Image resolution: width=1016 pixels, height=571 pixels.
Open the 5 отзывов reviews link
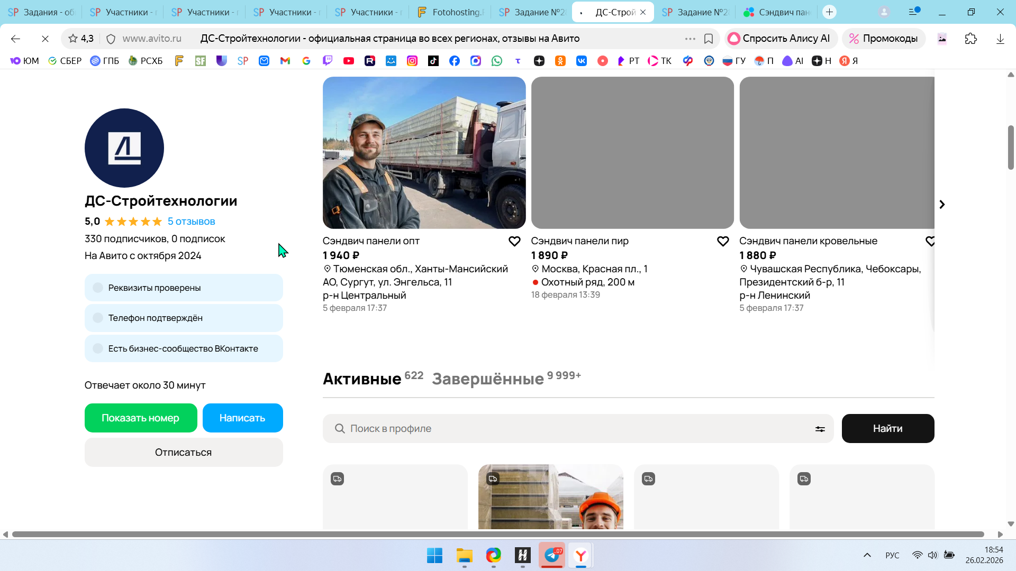[191, 222]
